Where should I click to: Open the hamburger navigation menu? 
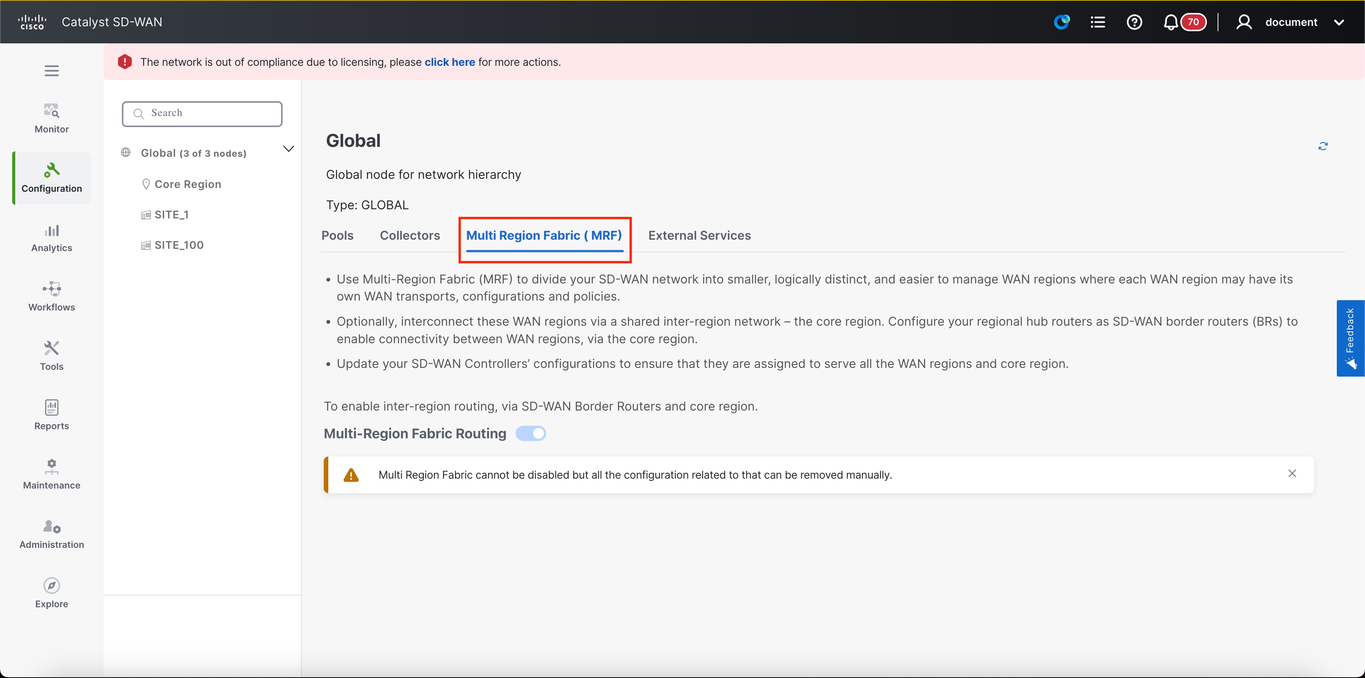[51, 70]
